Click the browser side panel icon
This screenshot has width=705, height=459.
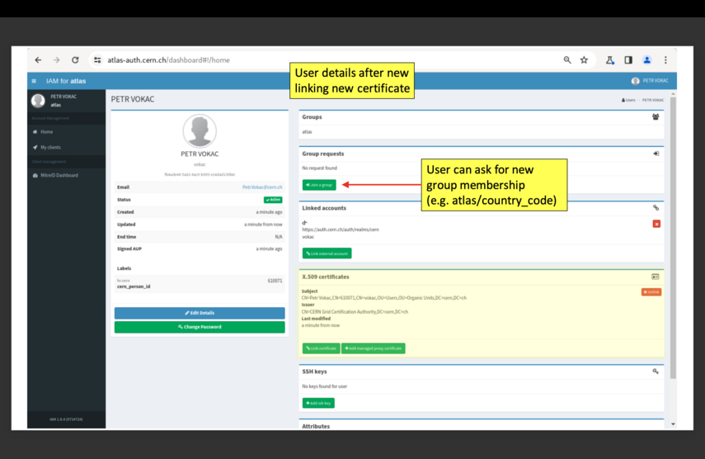[628, 60]
